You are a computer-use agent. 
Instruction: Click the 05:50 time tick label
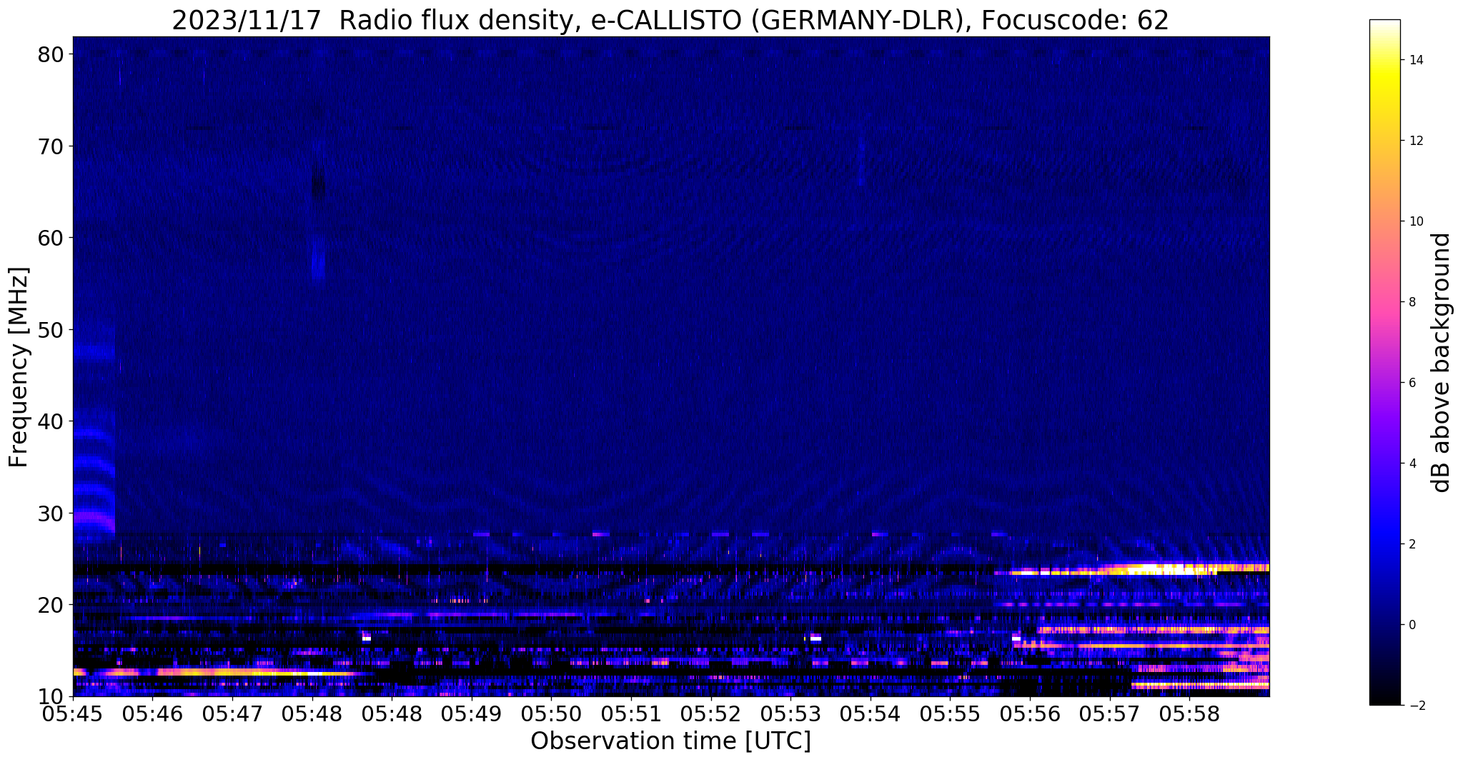(551, 713)
